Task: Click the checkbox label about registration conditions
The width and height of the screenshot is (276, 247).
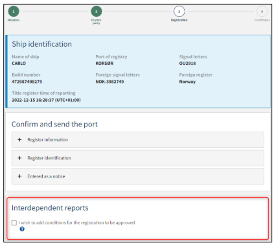Action: (76, 222)
